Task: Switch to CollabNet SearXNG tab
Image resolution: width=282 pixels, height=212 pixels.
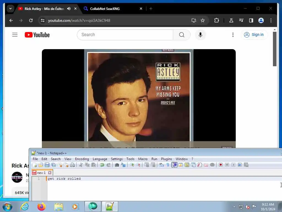Action: coord(105,9)
